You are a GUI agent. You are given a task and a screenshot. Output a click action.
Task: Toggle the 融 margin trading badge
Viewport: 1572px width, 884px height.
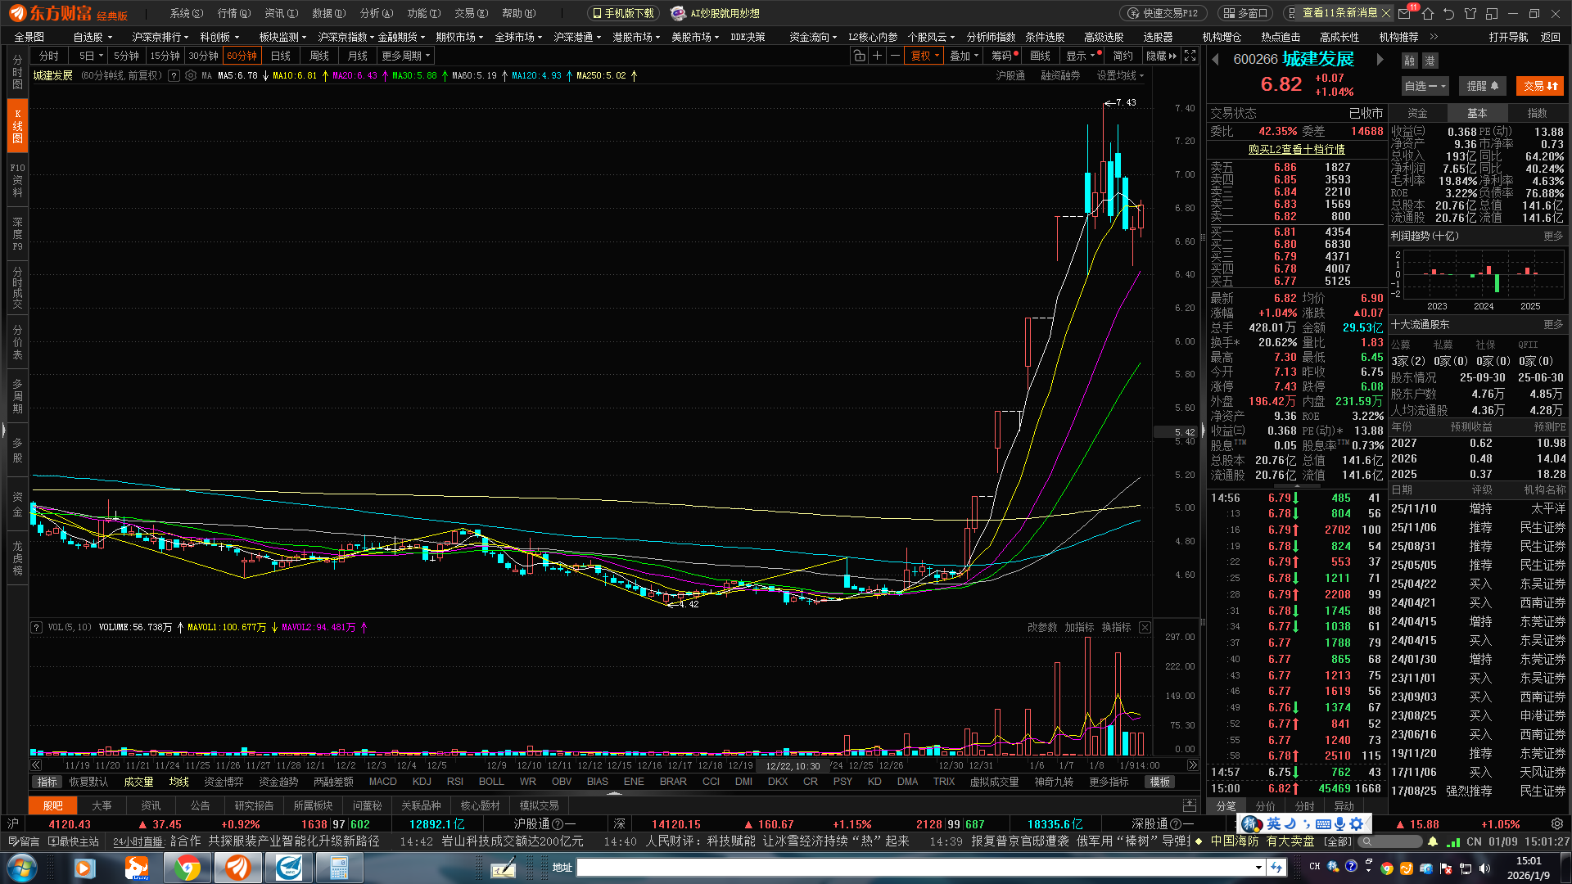click(1409, 61)
